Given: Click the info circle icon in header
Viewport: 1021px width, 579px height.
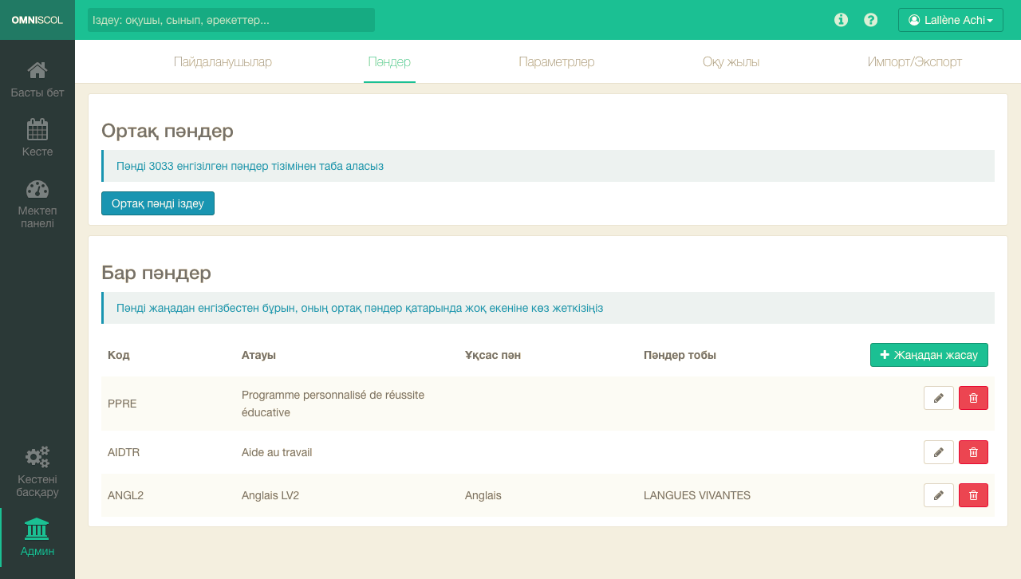Looking at the screenshot, I should (841, 20).
